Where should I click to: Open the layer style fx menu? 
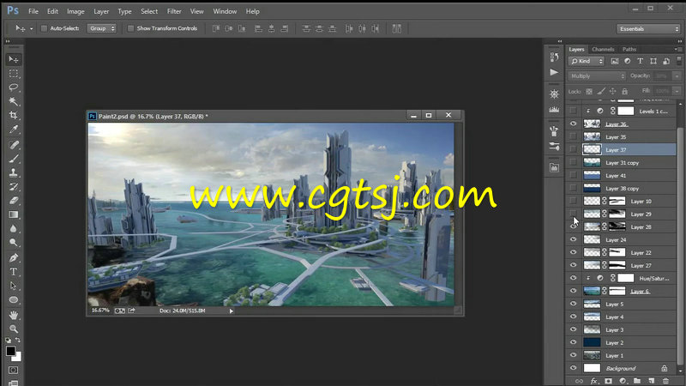point(593,381)
